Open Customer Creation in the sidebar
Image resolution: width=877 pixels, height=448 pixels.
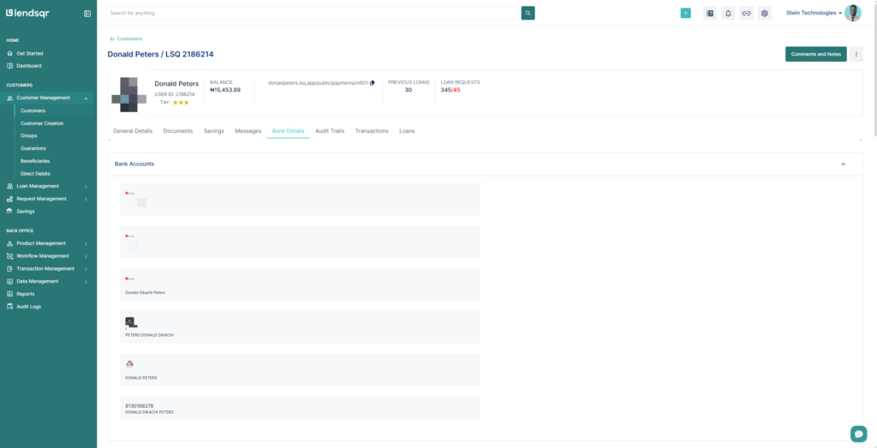42,123
